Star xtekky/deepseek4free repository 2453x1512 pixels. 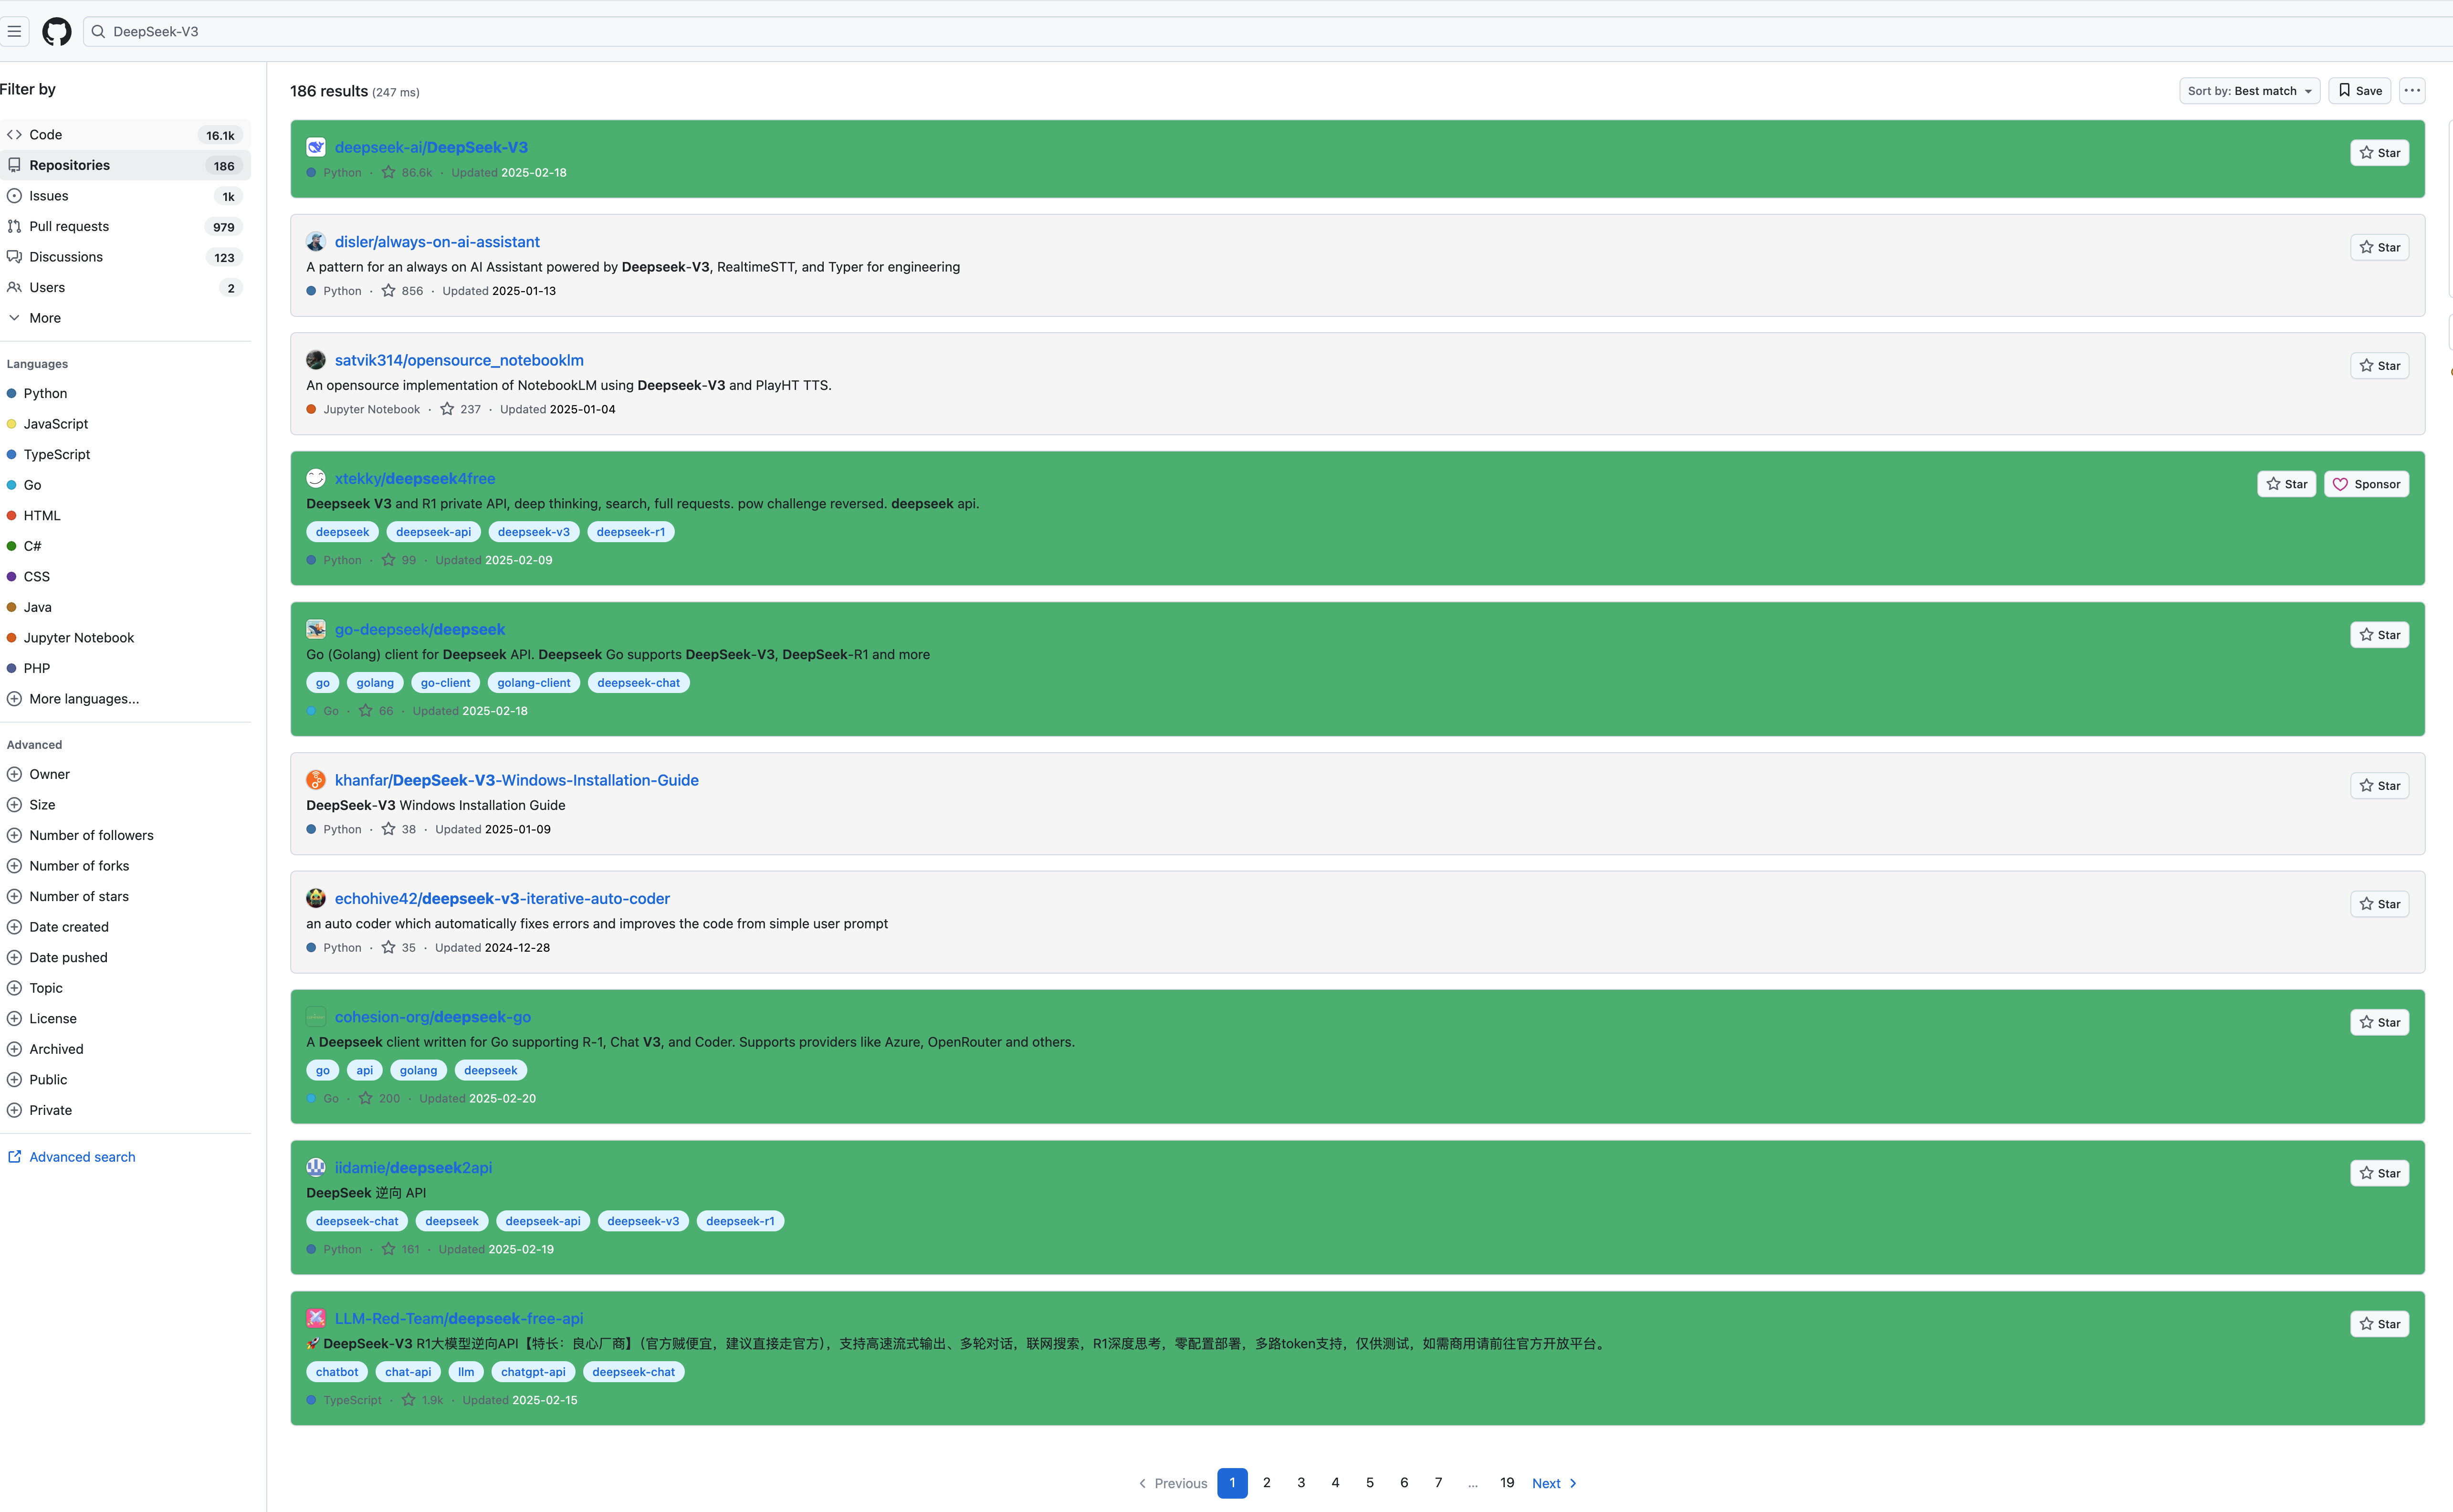pos(2286,484)
